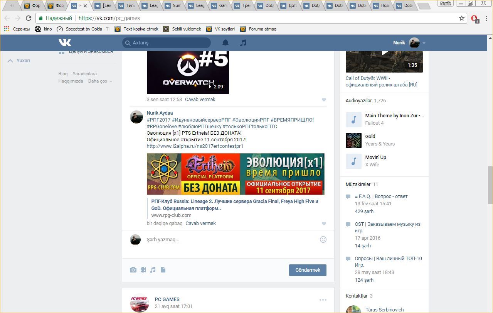Open Chrome's three-dot menu
Screen dimensions: 493x313
tap(486, 18)
